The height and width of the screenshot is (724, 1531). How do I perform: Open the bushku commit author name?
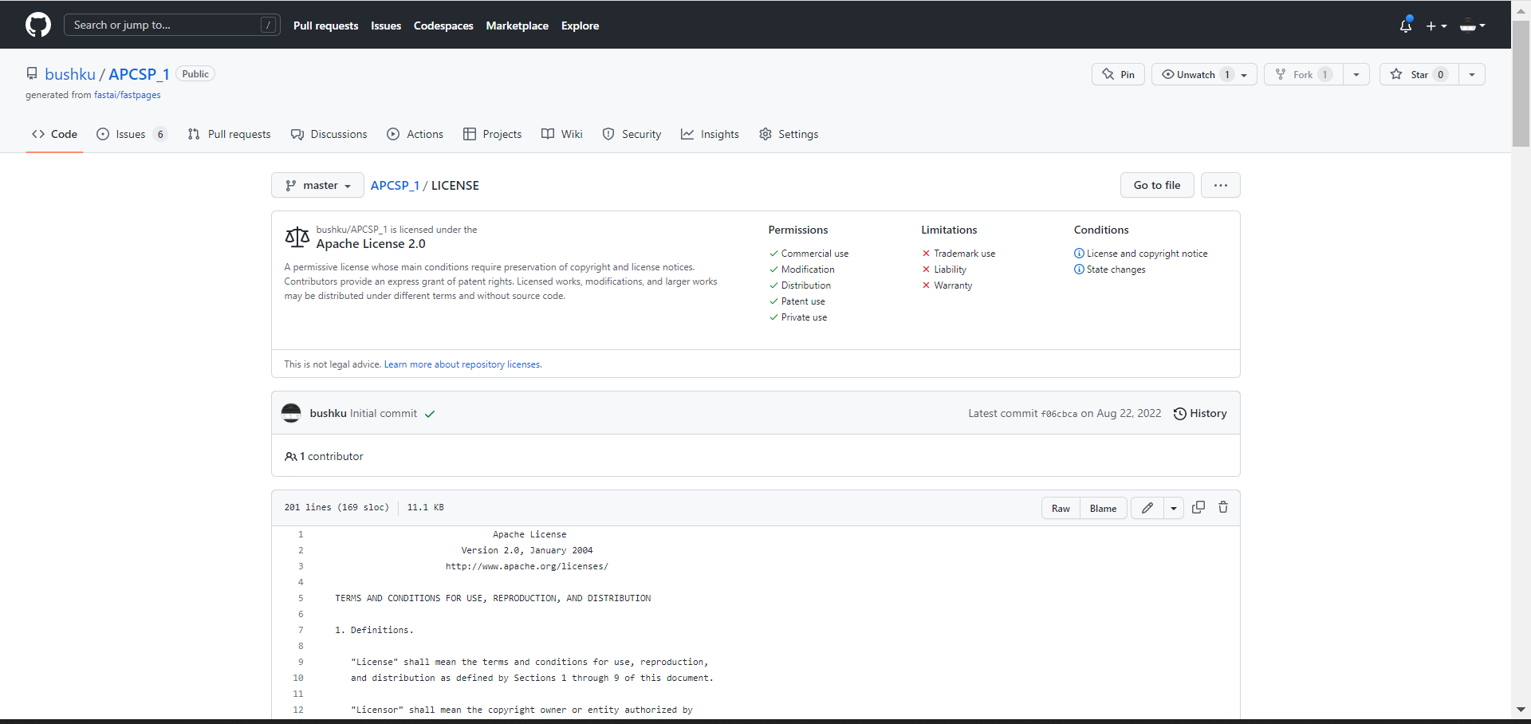tap(328, 413)
